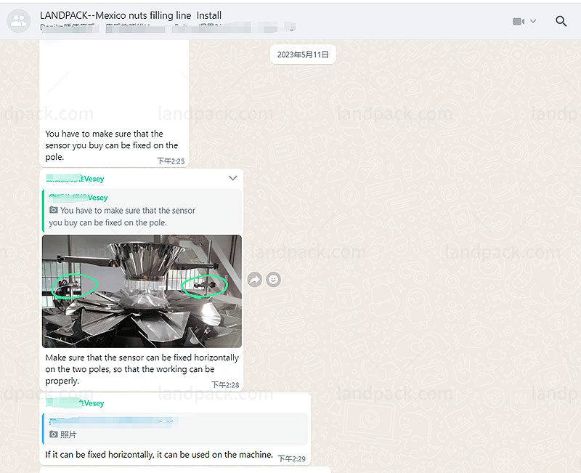The width and height of the screenshot is (581, 473).
Task: Open the packing machine photo thumbnail
Action: [x=142, y=291]
